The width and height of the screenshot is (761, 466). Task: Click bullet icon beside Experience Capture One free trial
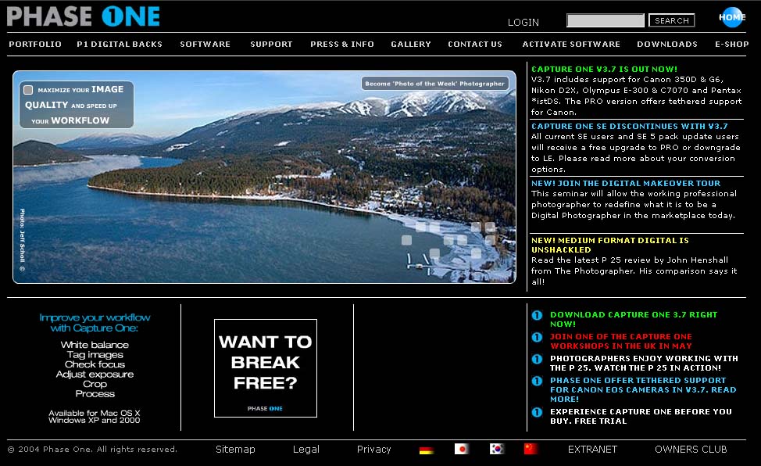pos(537,412)
